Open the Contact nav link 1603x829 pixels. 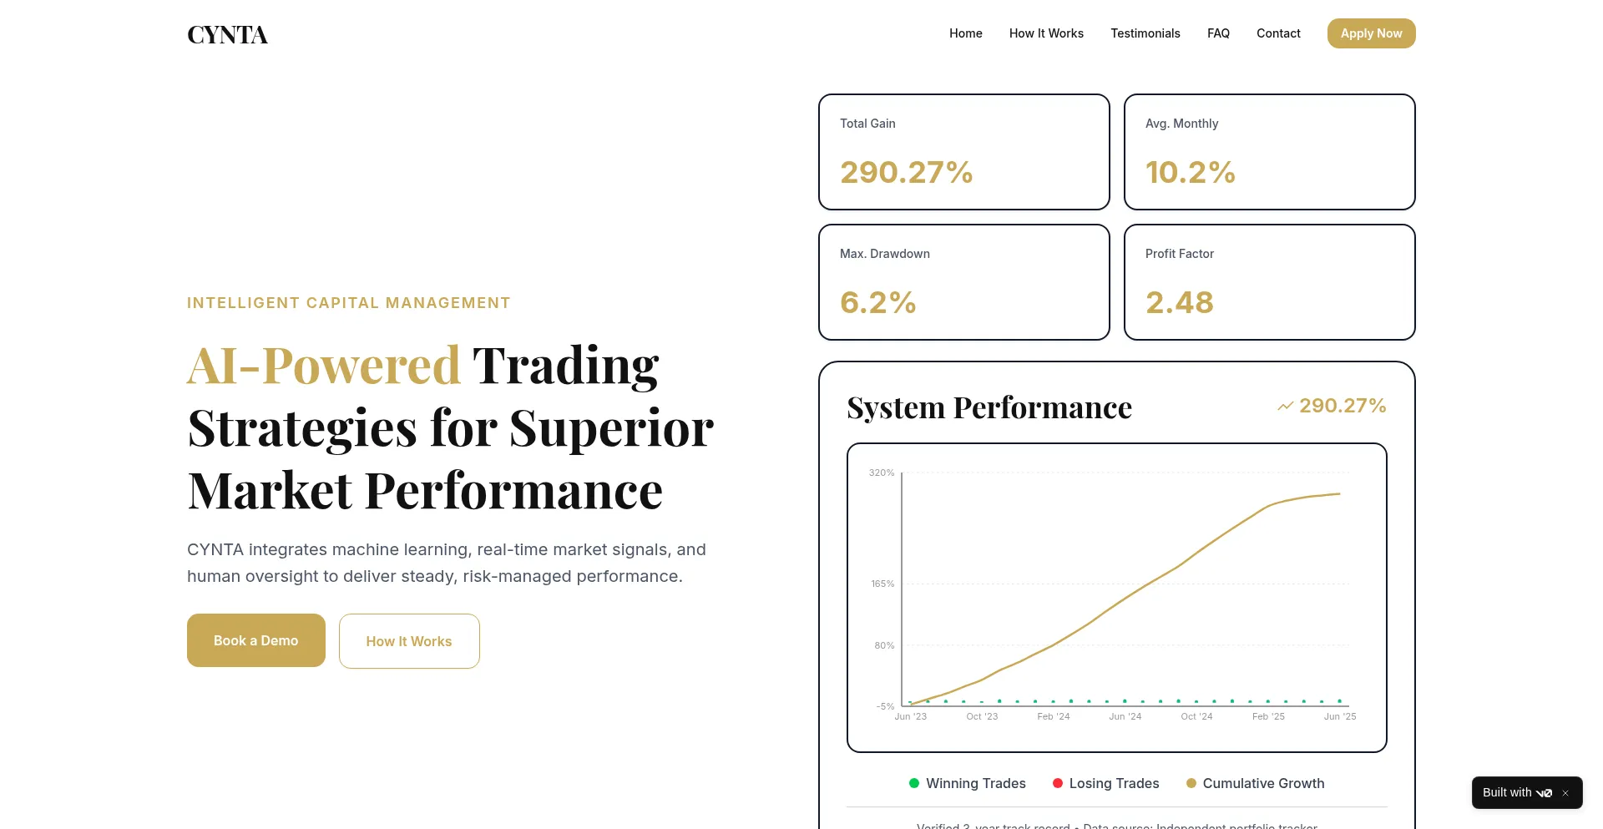tap(1278, 33)
